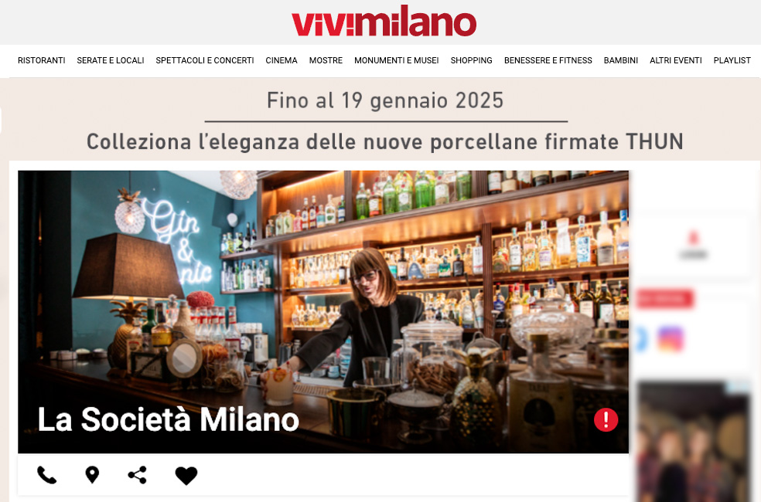Click the red exclamation alert icon
The height and width of the screenshot is (502, 761).
pyautogui.click(x=606, y=419)
